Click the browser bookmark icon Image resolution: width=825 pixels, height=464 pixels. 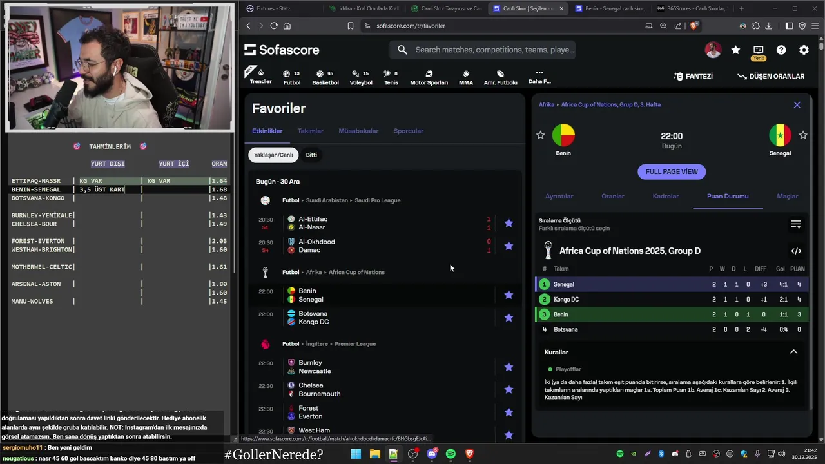[x=351, y=26]
